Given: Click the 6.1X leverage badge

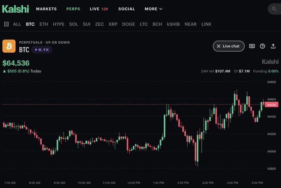Looking at the screenshot, I should point(42,50).
